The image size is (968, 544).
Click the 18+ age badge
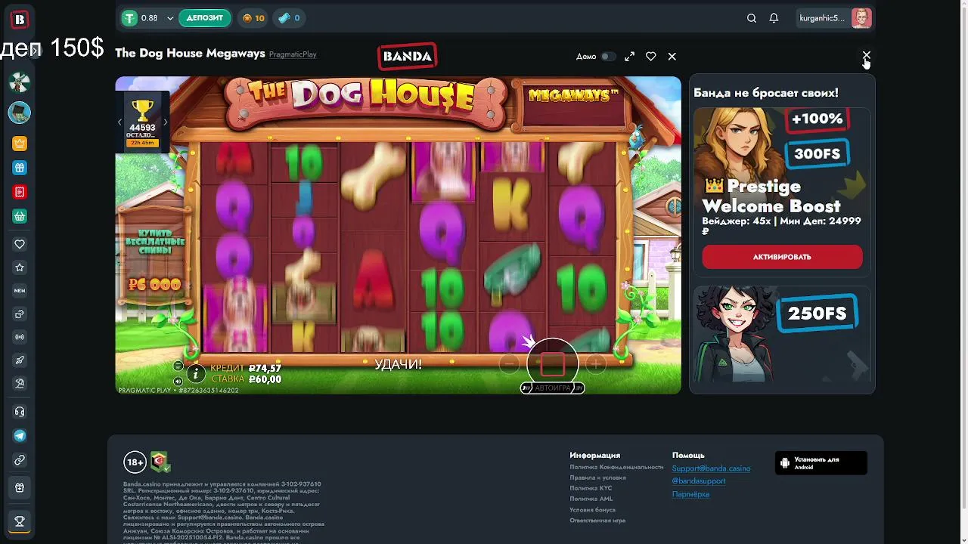coord(135,462)
